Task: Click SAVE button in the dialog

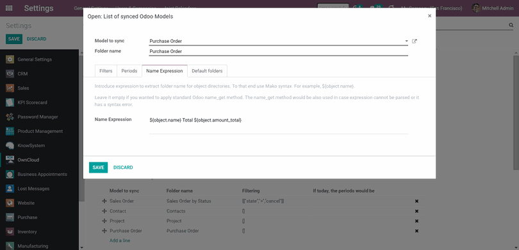Action: coord(98,168)
